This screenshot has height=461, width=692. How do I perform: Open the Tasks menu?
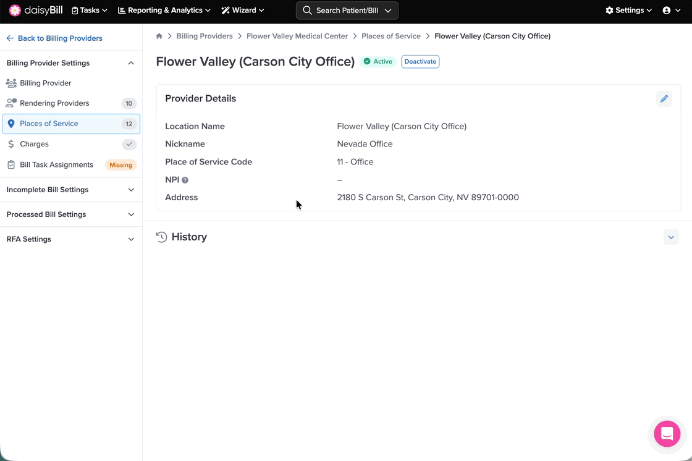[x=90, y=11]
